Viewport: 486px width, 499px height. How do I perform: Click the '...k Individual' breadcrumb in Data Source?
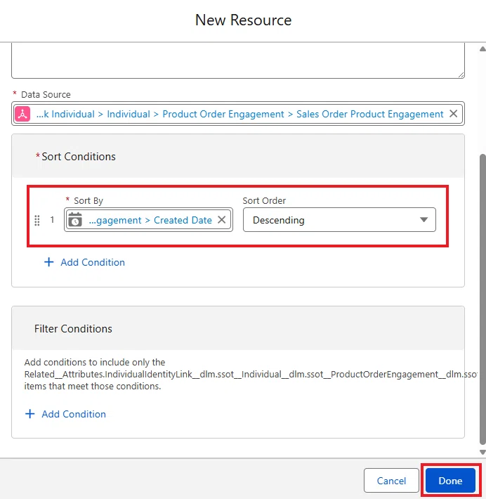(x=65, y=114)
